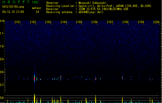The image size is (162, 103).
Task: Click the meteor echo at 2156
Action: click(x=96, y=79)
